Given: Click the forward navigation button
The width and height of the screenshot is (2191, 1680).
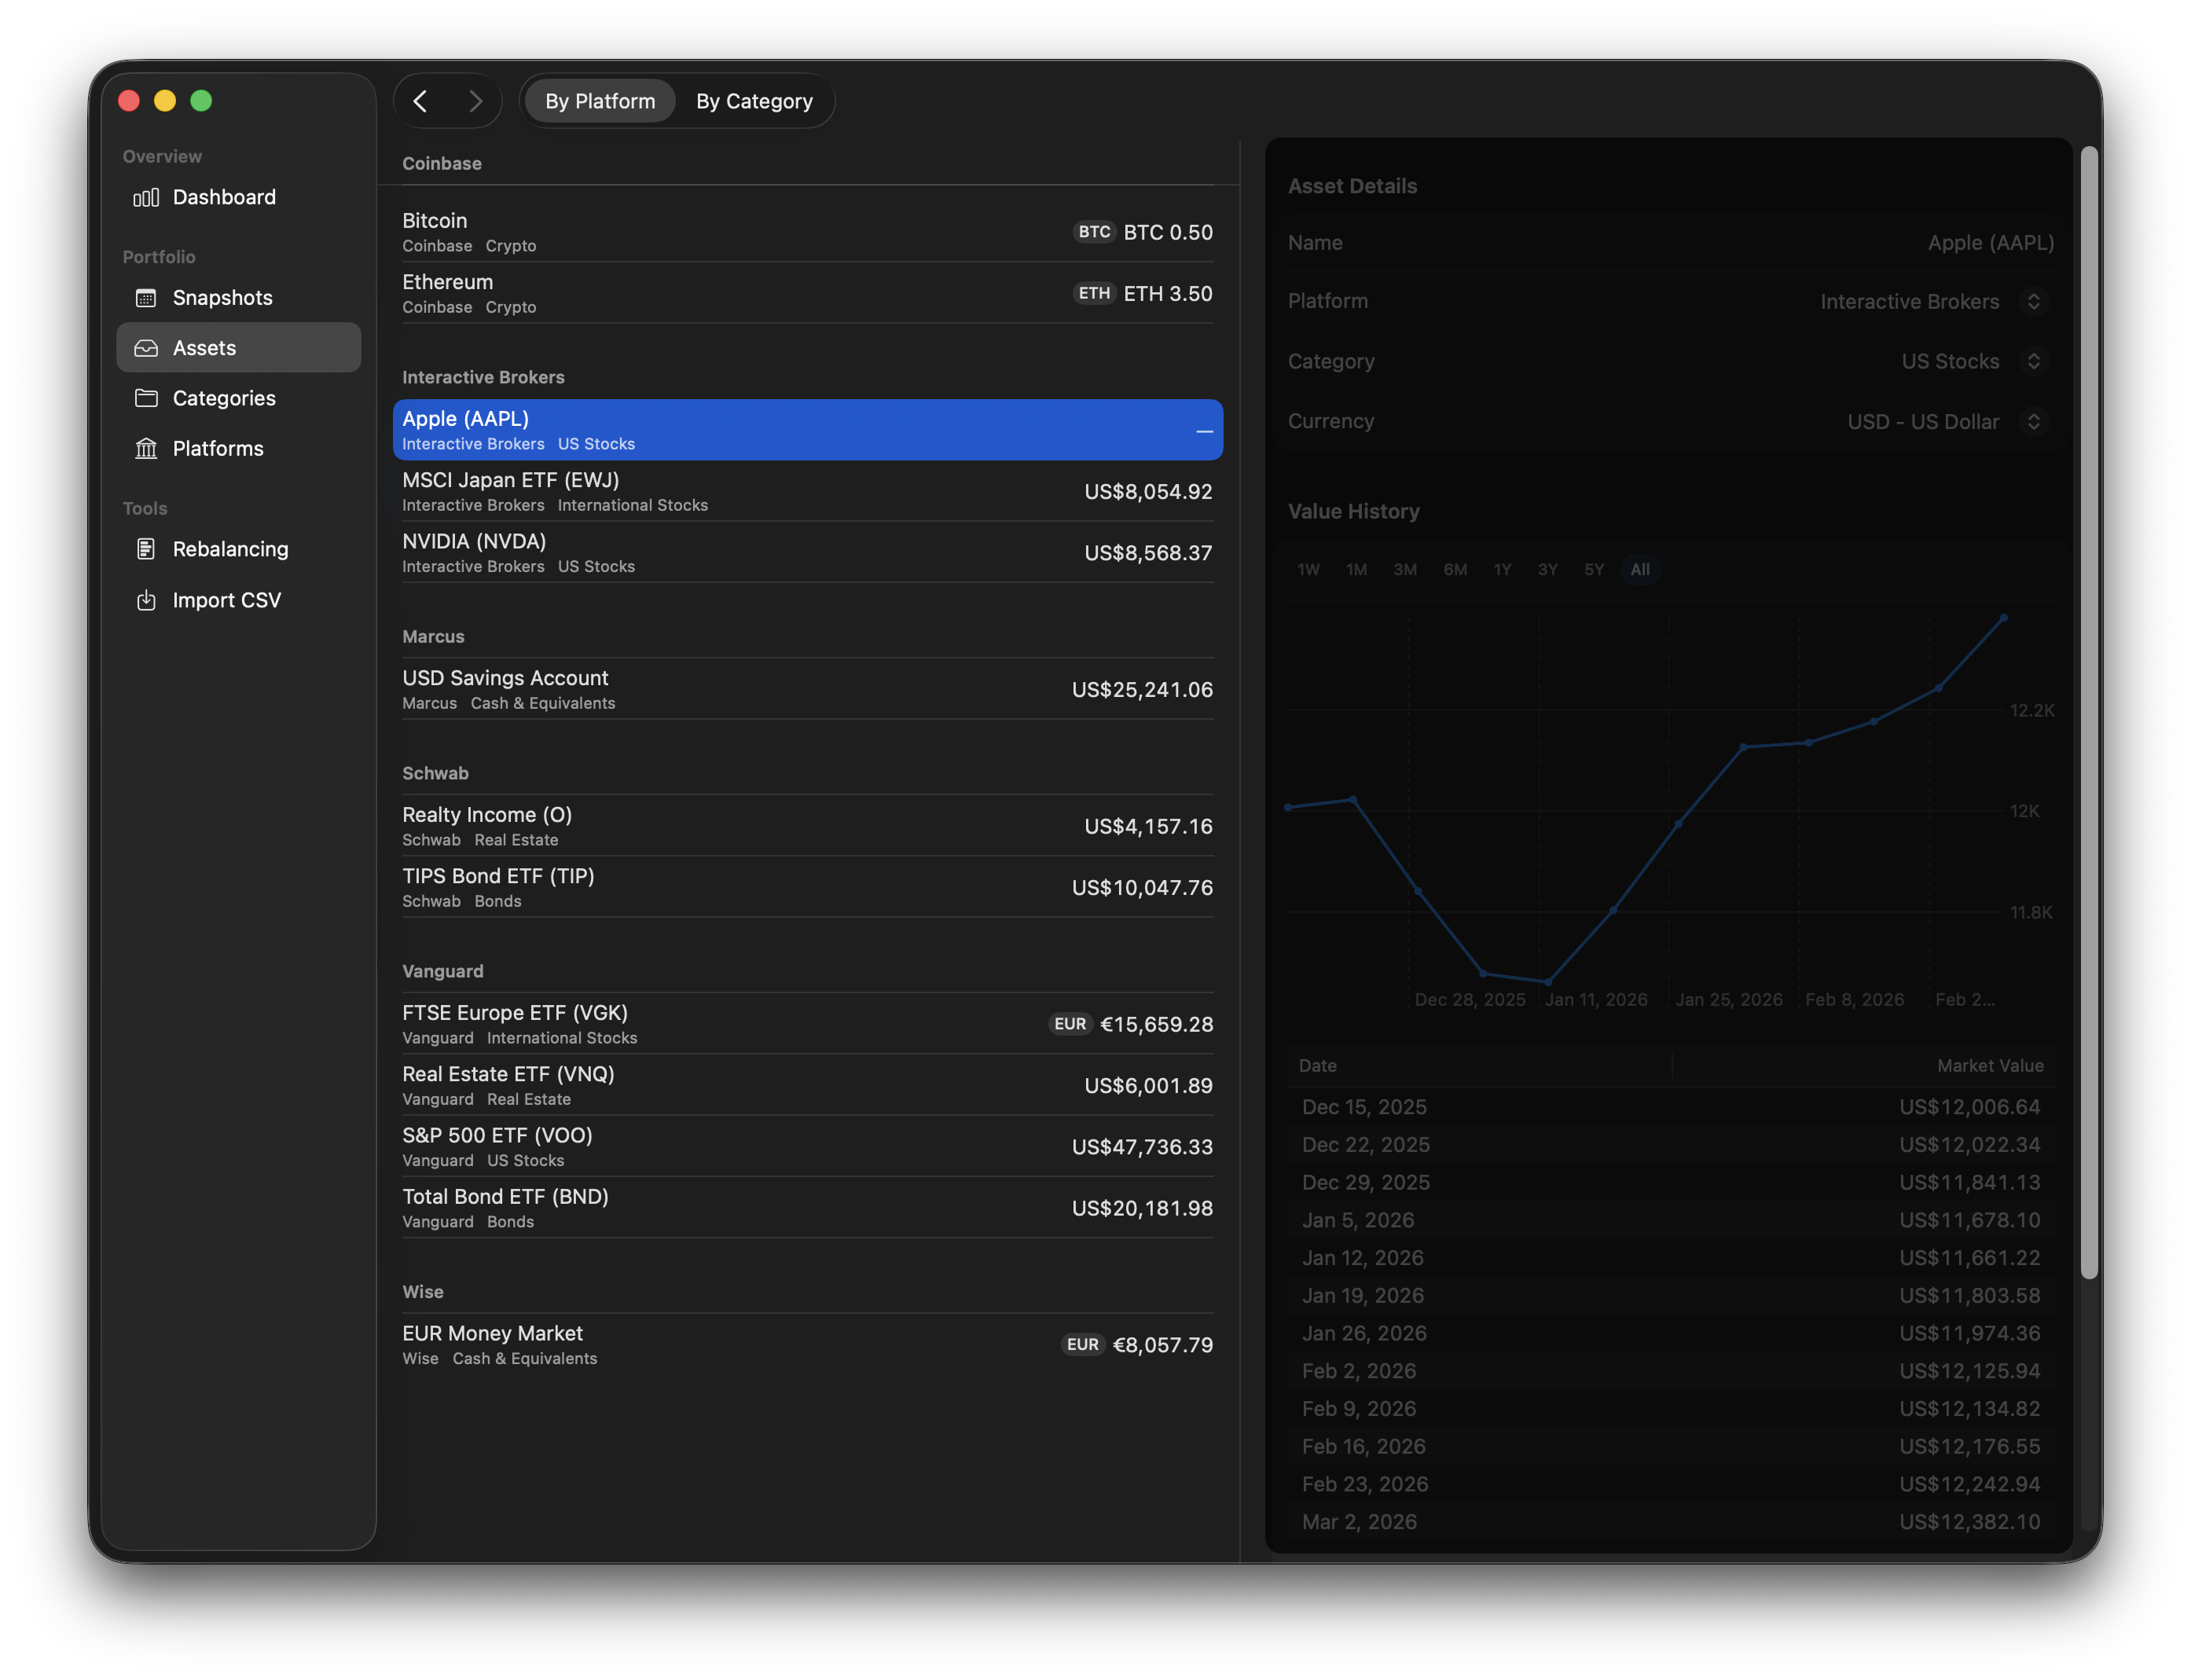Looking at the screenshot, I should click(476, 100).
